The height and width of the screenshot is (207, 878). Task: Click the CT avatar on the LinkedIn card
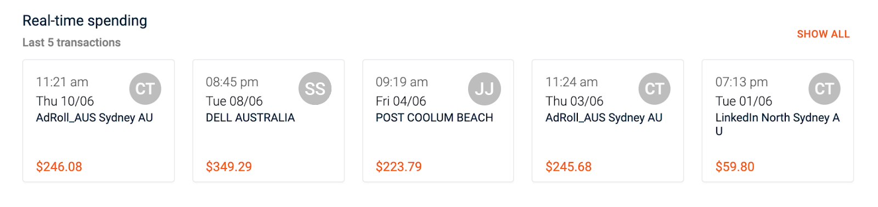click(824, 88)
